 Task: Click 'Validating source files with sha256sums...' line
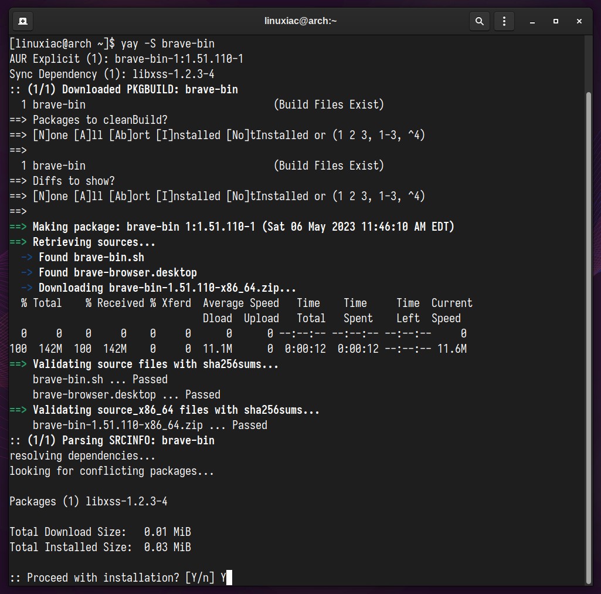pyautogui.click(x=144, y=364)
